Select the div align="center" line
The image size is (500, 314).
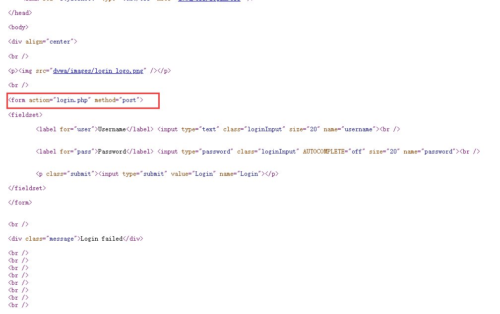pos(42,42)
